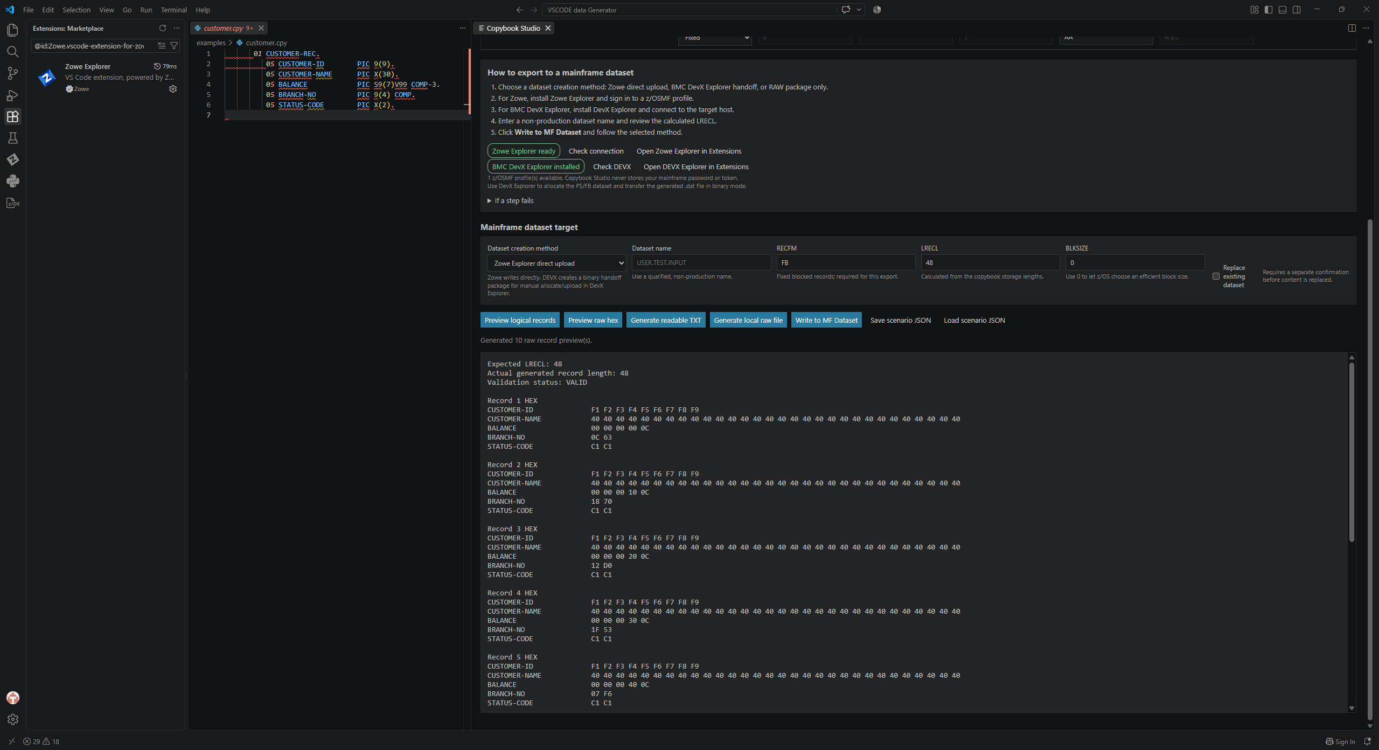This screenshot has height=750, width=1379.
Task: Open Extensions view more actions menu
Action: click(177, 28)
